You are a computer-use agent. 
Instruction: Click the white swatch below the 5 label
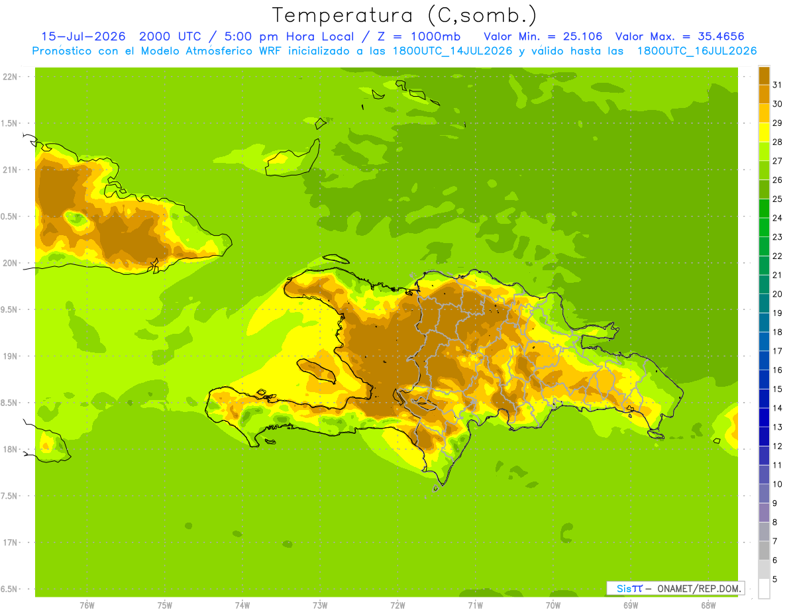[x=764, y=589]
